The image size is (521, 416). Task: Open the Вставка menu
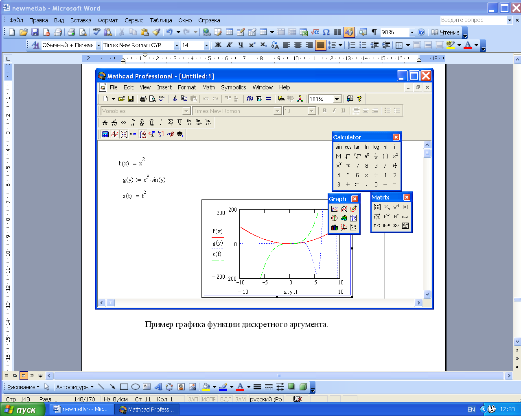point(81,20)
